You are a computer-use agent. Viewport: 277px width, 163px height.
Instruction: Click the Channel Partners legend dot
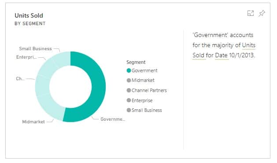click(129, 90)
